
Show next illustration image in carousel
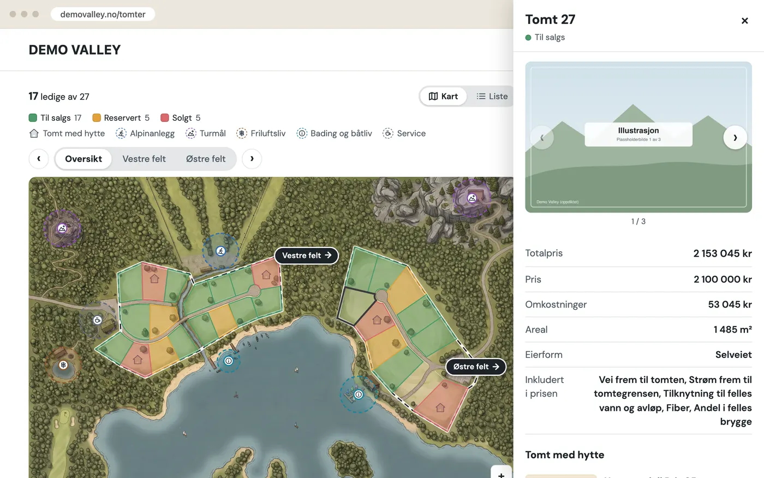click(x=735, y=138)
